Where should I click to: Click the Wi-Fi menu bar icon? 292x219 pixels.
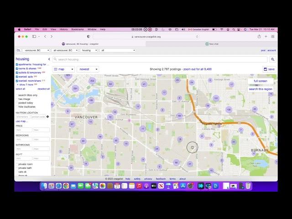coord(222,29)
